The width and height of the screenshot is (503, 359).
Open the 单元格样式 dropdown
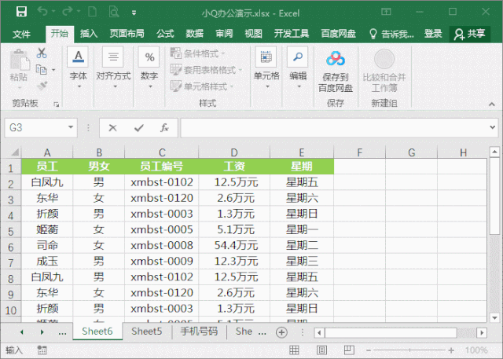[202, 86]
